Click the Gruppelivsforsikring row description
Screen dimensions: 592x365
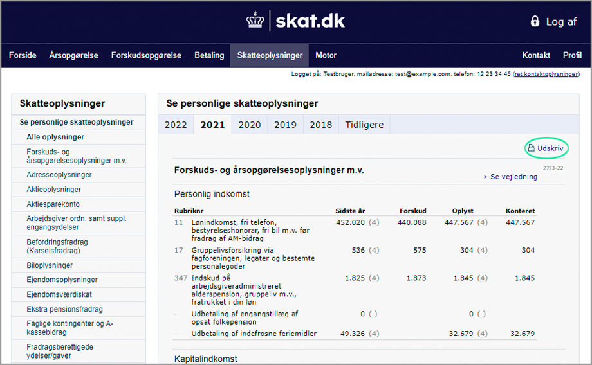click(x=253, y=258)
